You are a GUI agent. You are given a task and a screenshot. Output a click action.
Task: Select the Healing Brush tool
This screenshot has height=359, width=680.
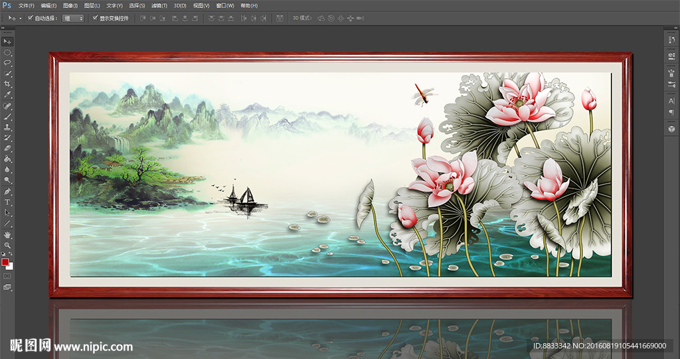7,106
